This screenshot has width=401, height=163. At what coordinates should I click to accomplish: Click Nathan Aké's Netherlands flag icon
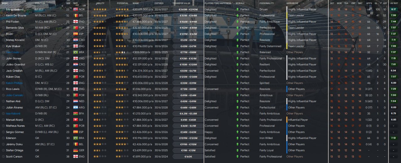(x=76, y=101)
